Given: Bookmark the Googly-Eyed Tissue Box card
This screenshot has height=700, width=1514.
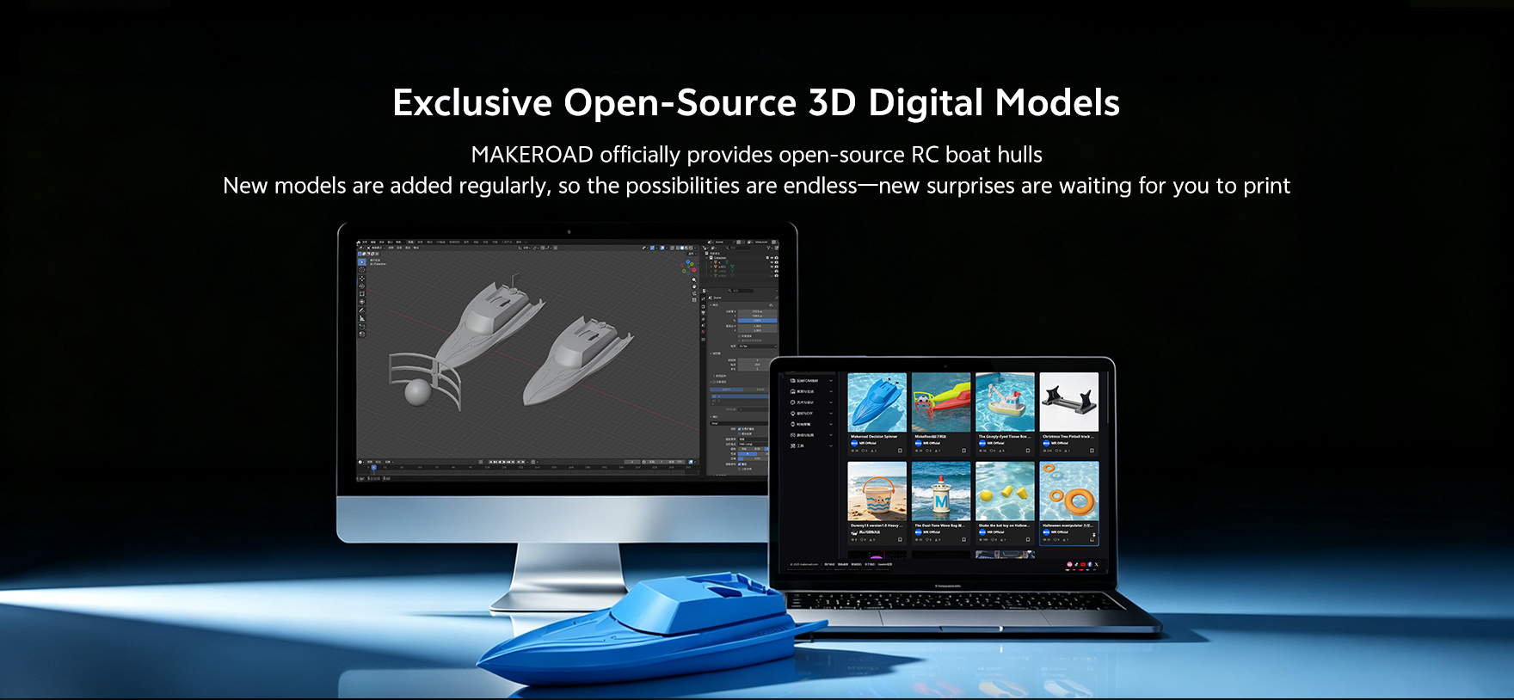Looking at the screenshot, I should [x=1028, y=451].
